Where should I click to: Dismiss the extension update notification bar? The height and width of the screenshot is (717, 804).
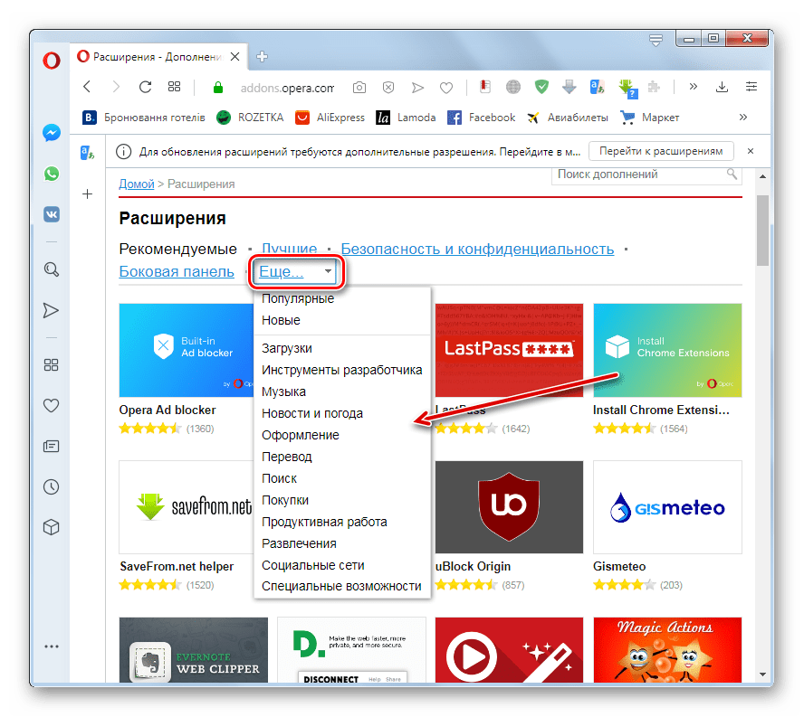751,151
